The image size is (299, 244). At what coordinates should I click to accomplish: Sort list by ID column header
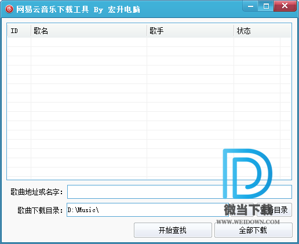point(19,31)
